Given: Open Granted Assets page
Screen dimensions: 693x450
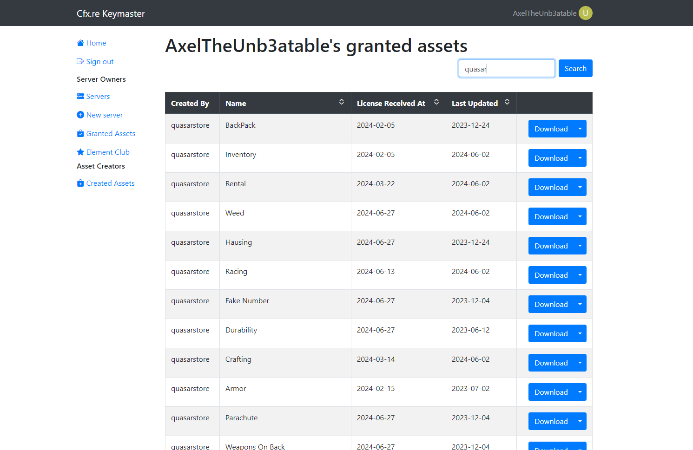Looking at the screenshot, I should point(111,134).
